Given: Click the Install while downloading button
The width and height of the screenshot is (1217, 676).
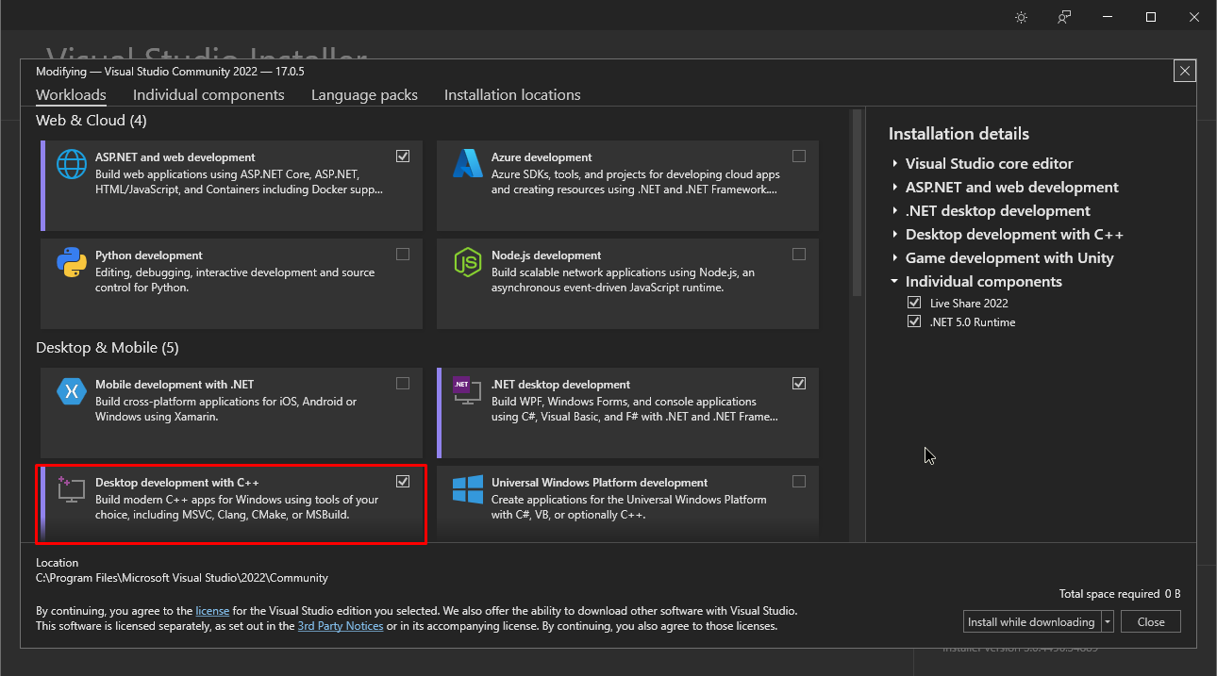Looking at the screenshot, I should 1031,622.
